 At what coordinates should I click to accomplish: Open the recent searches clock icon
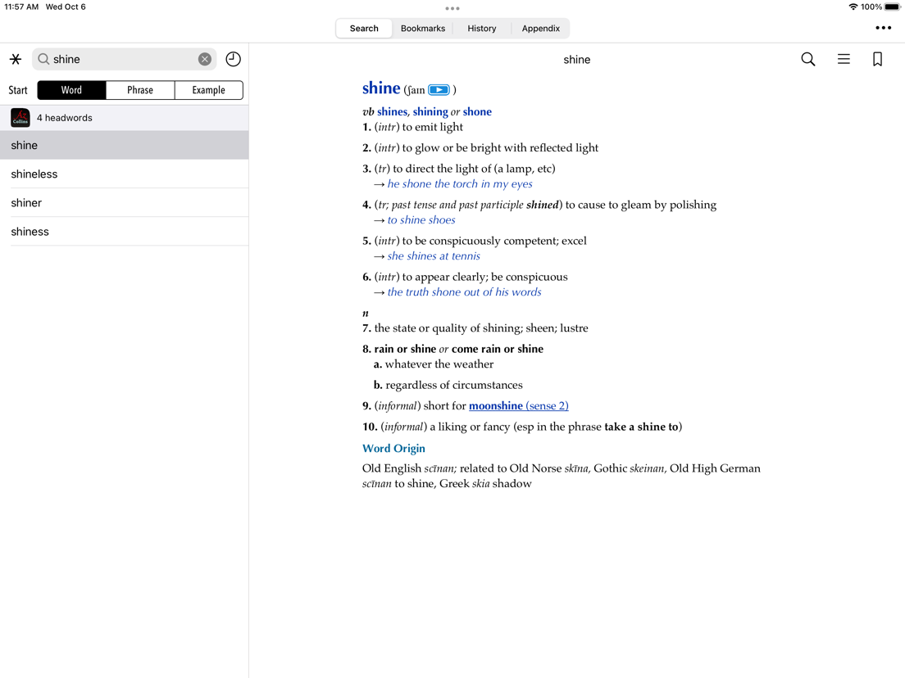click(233, 59)
